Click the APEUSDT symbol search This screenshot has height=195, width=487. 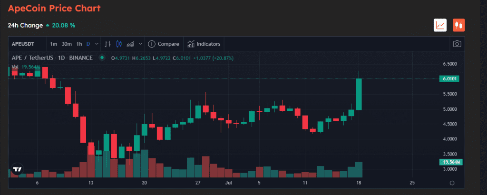point(22,44)
